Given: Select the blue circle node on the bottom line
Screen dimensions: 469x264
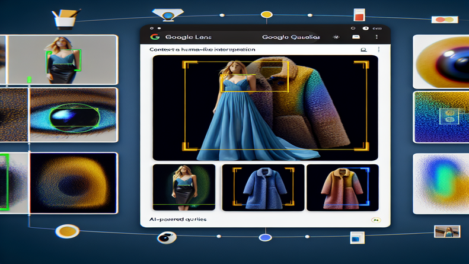Looking at the screenshot, I should tap(265, 238).
